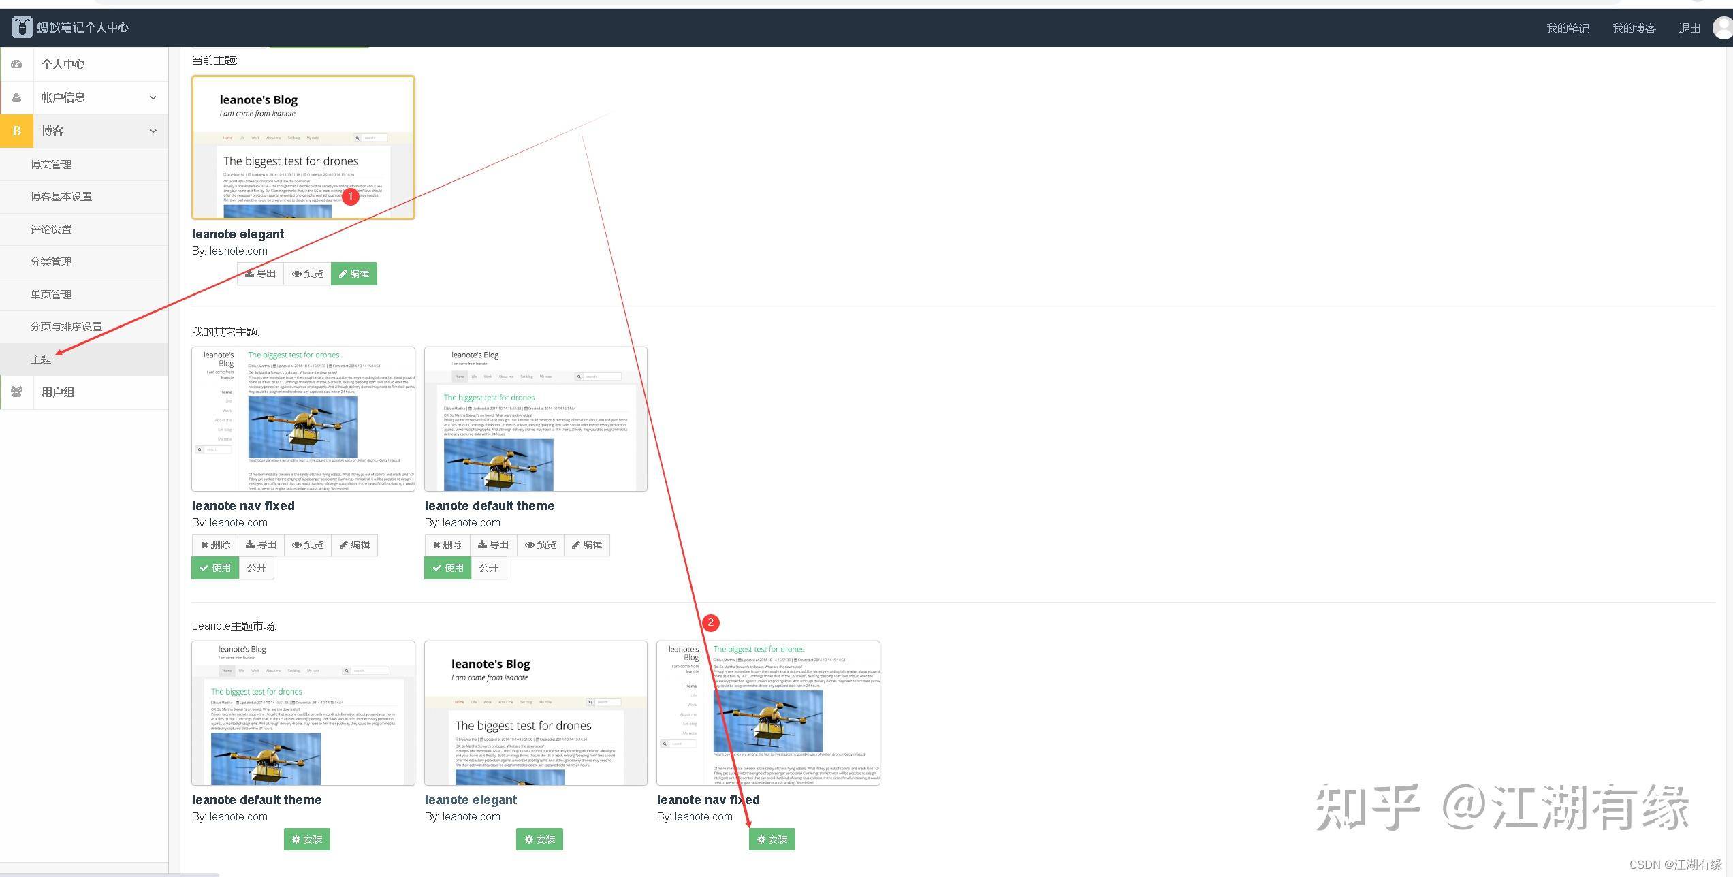Click 退出 to log out
The image size is (1733, 877).
click(1689, 28)
